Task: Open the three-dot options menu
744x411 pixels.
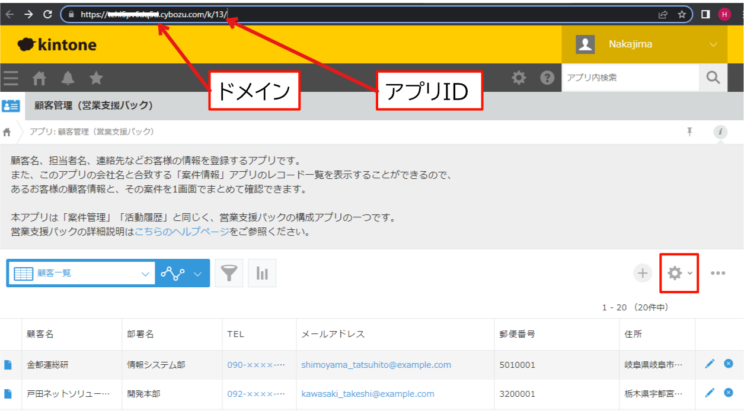Action: point(718,273)
